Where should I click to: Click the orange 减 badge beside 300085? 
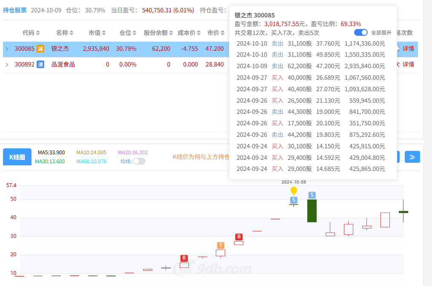40,49
